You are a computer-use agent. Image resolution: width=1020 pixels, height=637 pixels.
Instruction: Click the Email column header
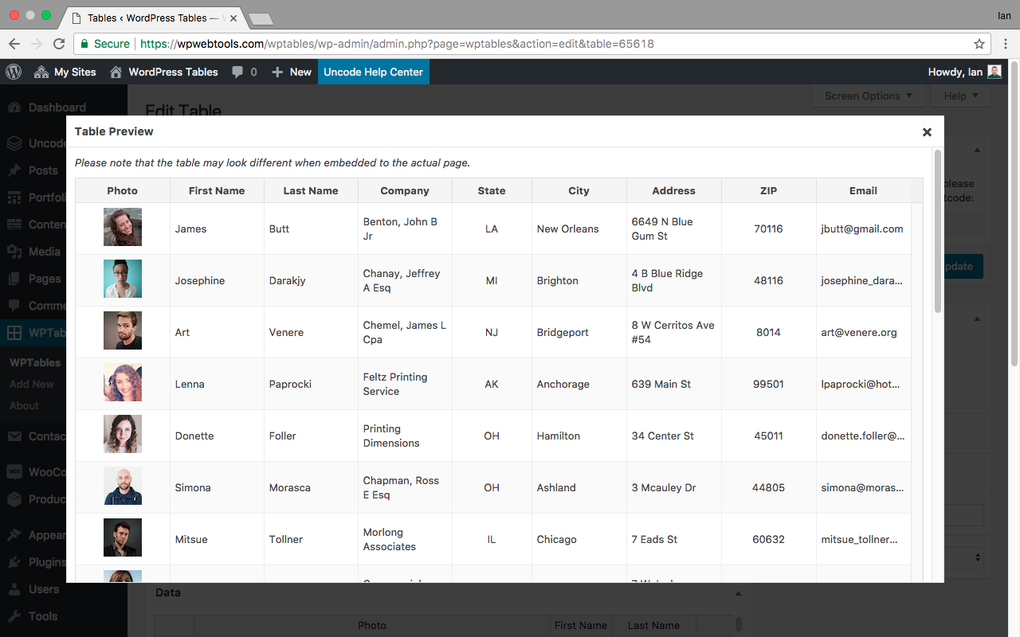(x=863, y=190)
